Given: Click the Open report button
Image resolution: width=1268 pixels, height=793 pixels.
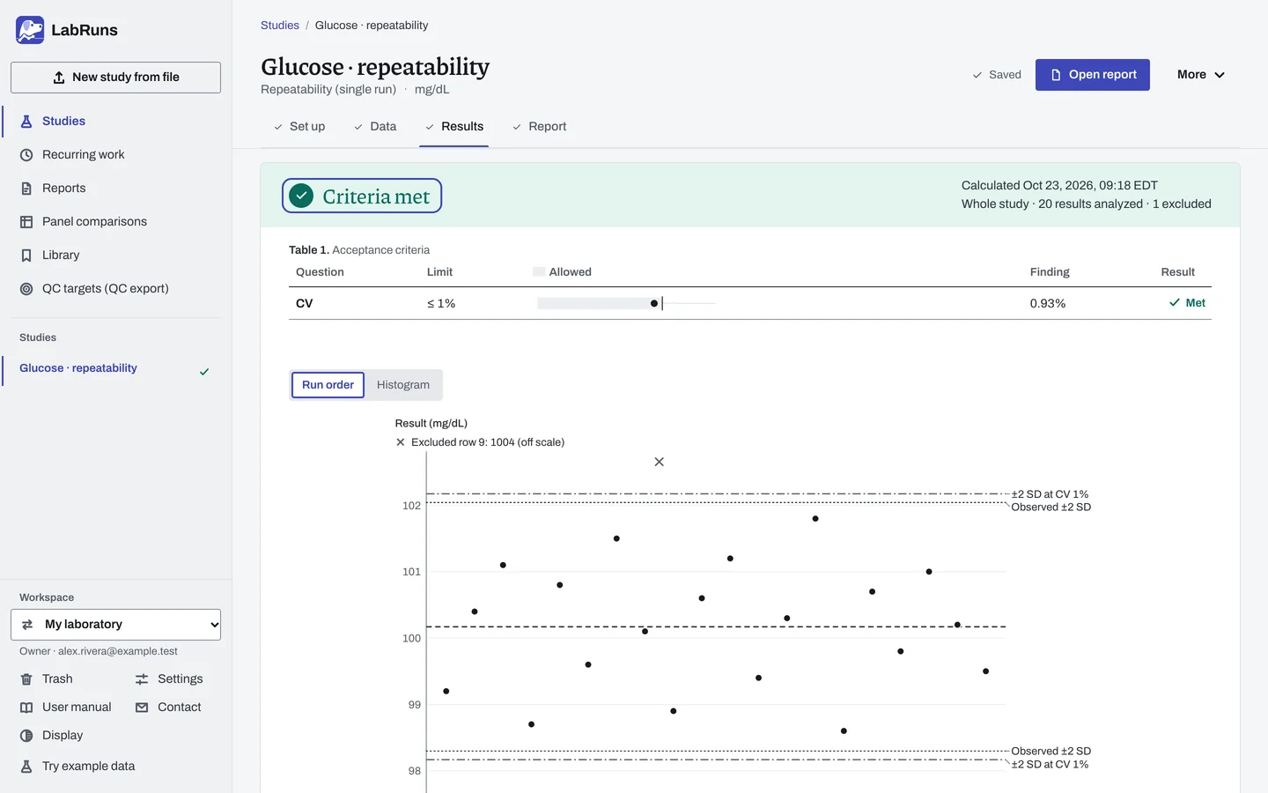Looking at the screenshot, I should 1093,75.
